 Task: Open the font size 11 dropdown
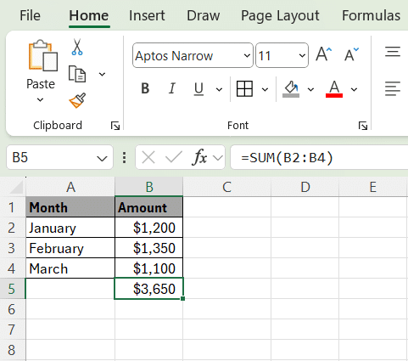click(x=302, y=55)
